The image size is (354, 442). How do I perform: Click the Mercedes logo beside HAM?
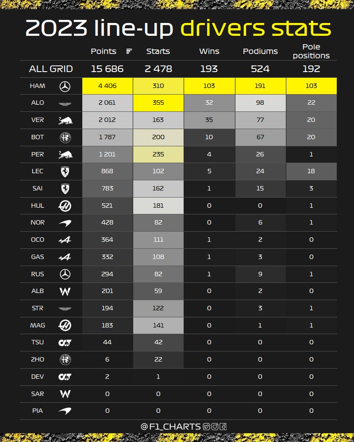65,86
